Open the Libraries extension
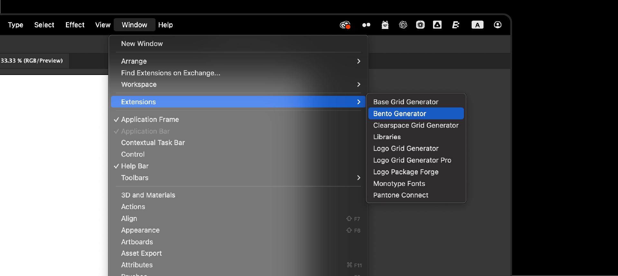The height and width of the screenshot is (276, 618). (416, 137)
